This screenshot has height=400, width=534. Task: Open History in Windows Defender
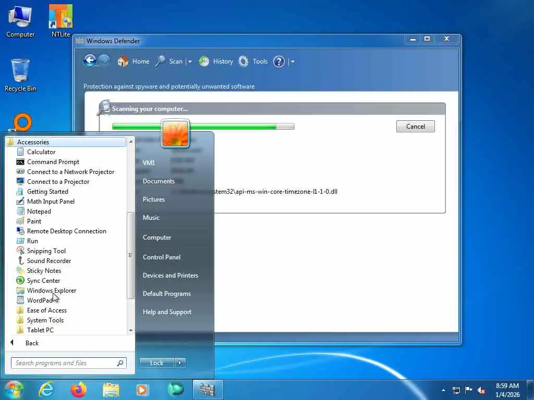pyautogui.click(x=216, y=61)
